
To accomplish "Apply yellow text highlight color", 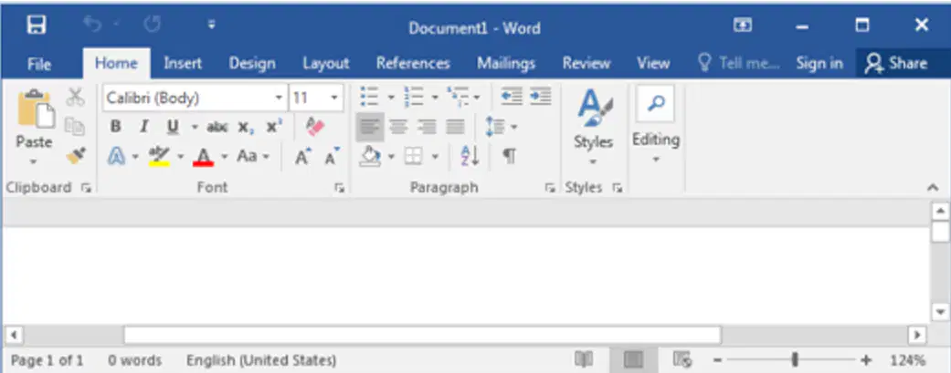I will 159,156.
